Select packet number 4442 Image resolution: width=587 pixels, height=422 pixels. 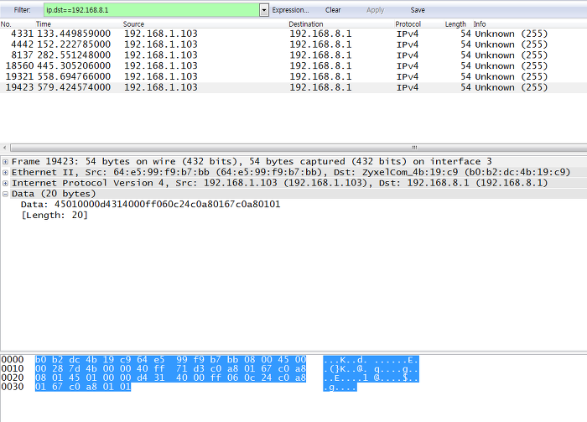click(293, 44)
